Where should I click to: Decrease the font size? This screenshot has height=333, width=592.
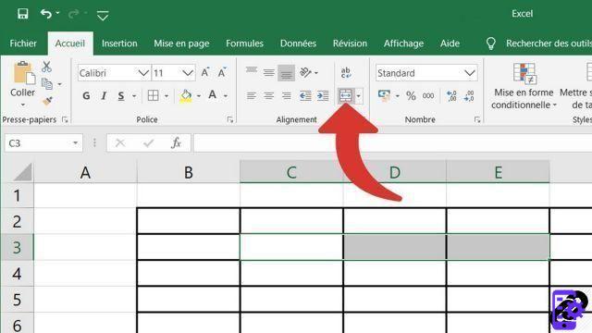tap(222, 72)
